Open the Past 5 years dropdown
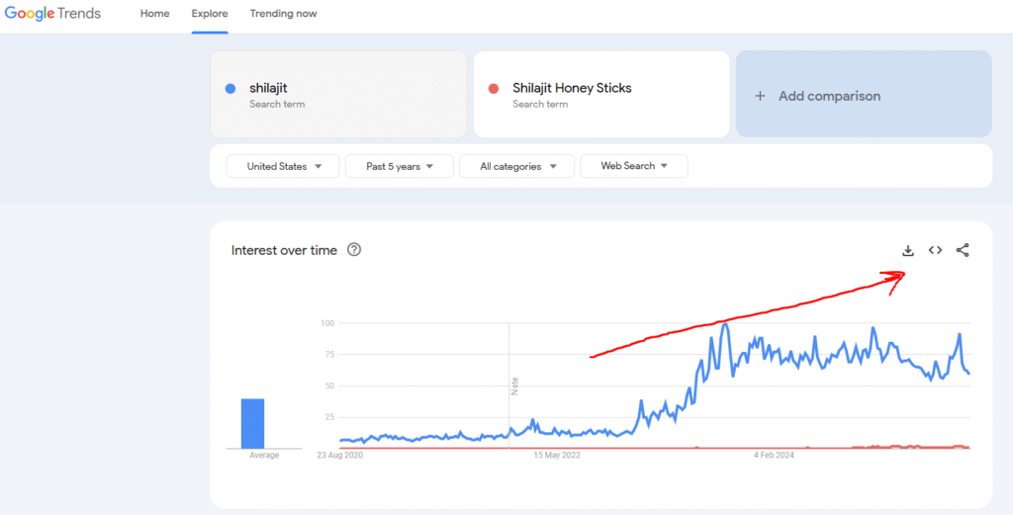The width and height of the screenshot is (1013, 515). point(400,166)
